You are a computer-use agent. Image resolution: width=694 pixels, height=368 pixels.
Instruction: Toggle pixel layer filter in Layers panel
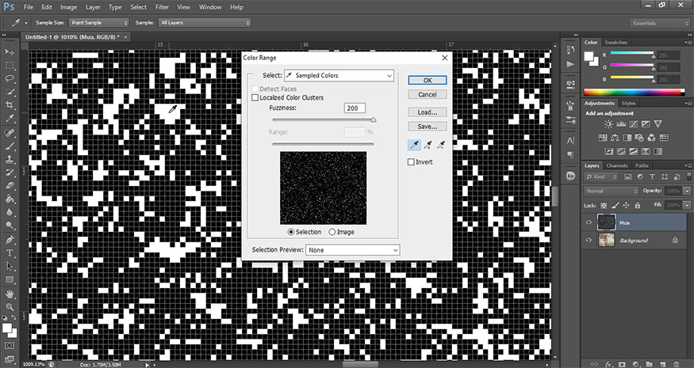627,176
